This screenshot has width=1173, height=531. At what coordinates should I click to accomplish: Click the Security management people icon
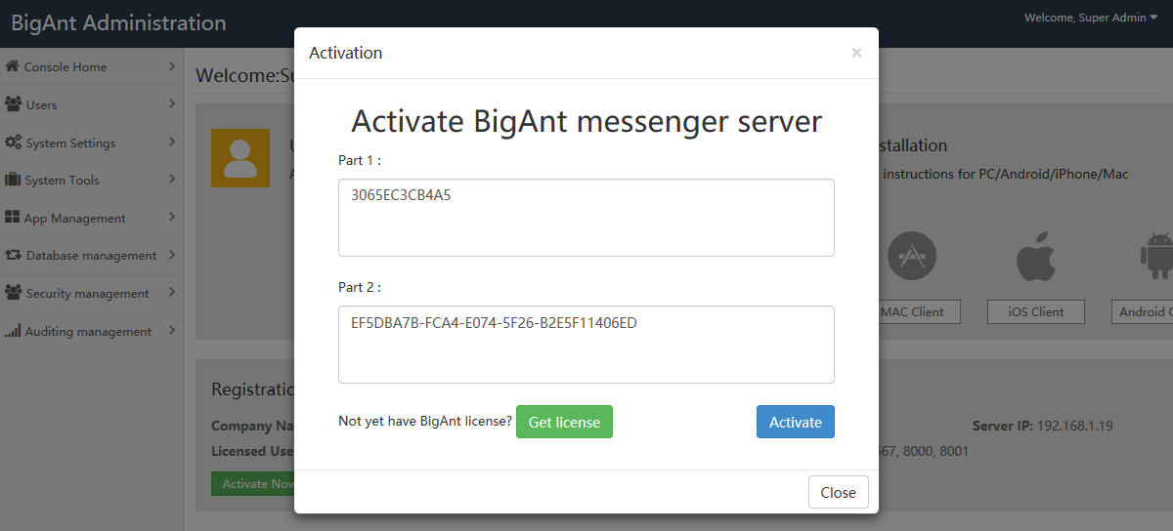coord(14,293)
